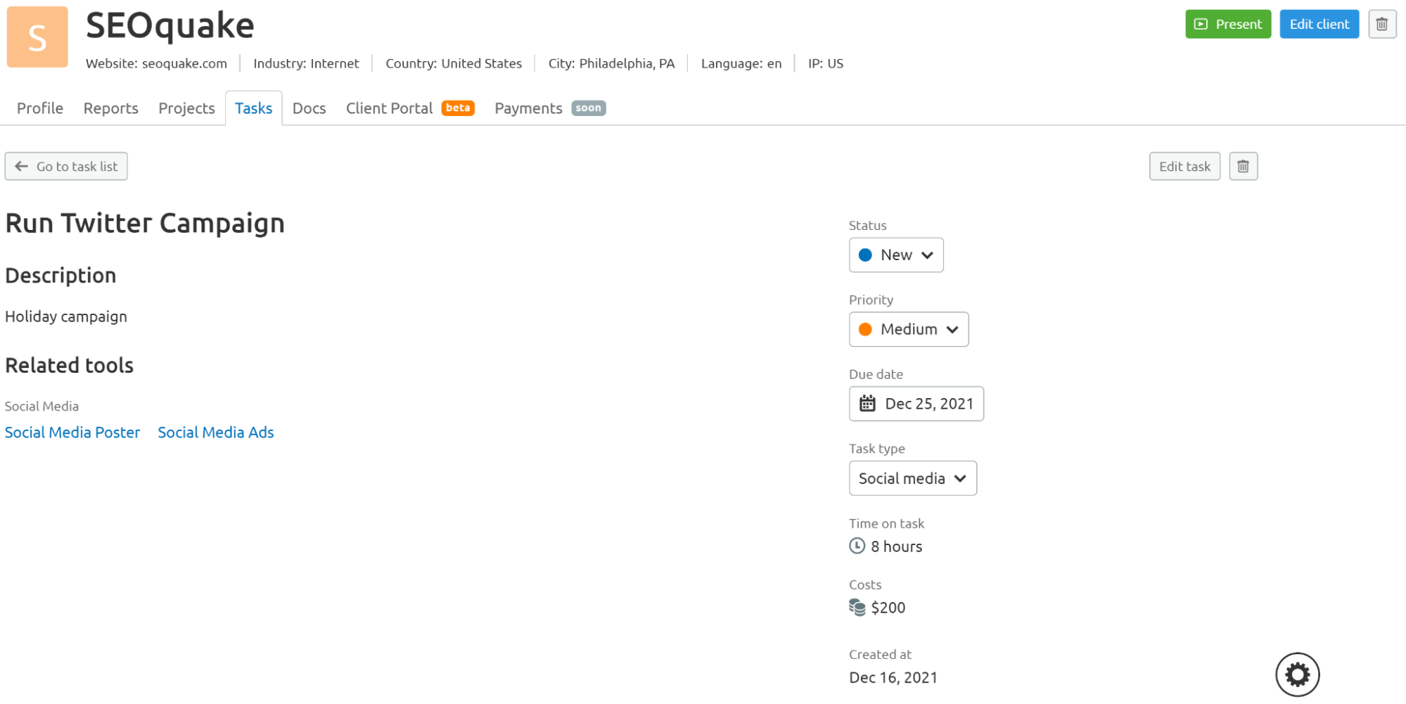Click the Website: seoquake.com text
This screenshot has height=704, width=1406.
pyautogui.click(x=156, y=63)
